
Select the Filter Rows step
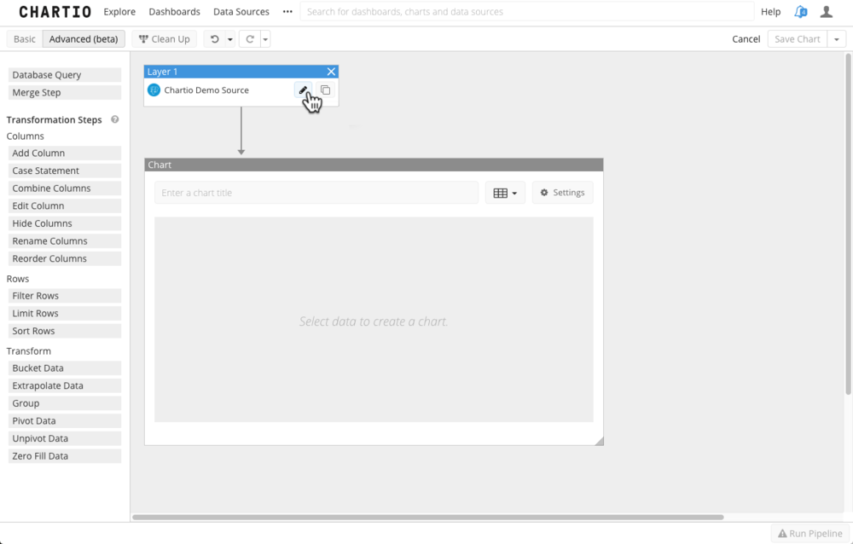click(x=65, y=296)
